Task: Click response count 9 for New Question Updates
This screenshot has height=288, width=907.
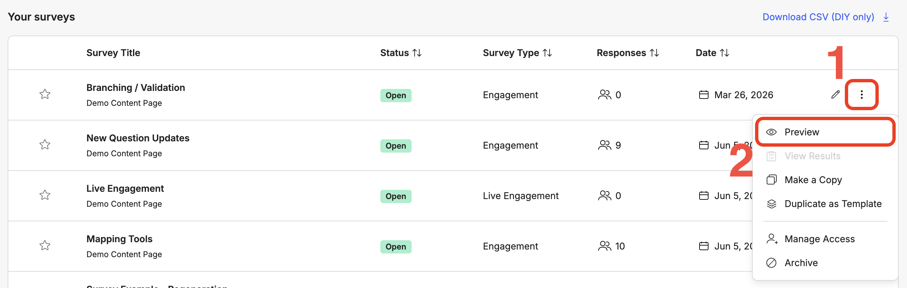Action: click(x=618, y=145)
